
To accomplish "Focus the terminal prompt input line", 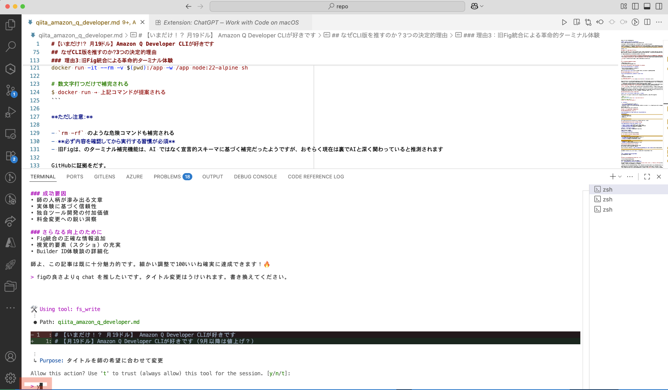I will (x=305, y=386).
